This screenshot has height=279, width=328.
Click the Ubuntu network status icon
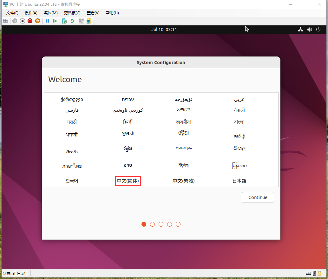[300, 30]
